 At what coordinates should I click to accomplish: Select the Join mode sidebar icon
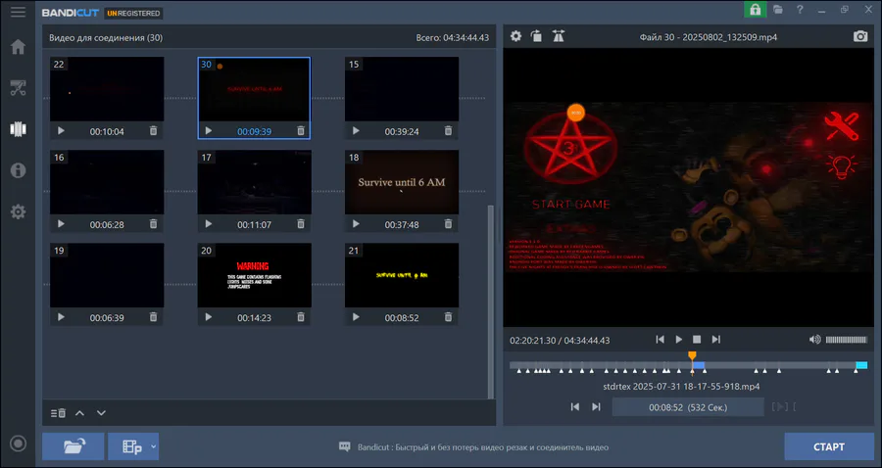point(18,128)
